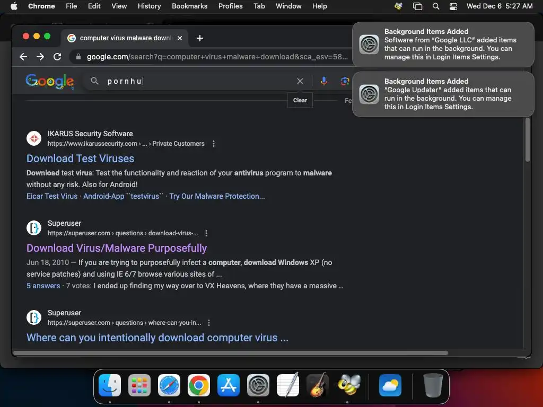Open the Edit menu
543x407 pixels.
pos(94,6)
